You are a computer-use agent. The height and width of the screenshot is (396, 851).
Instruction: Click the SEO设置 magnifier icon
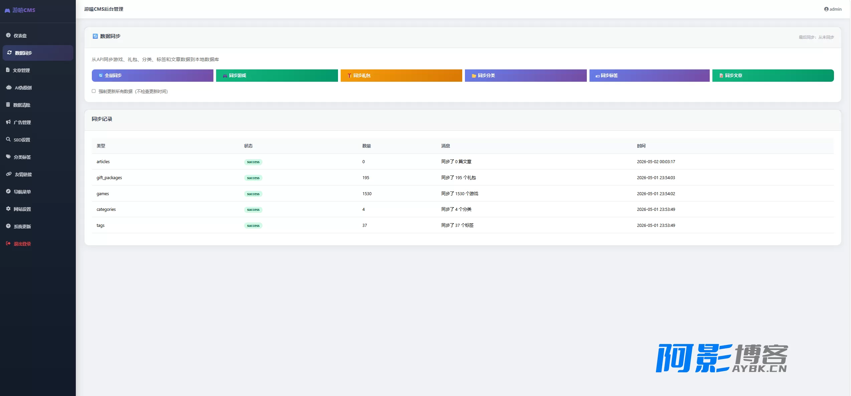pyautogui.click(x=8, y=139)
